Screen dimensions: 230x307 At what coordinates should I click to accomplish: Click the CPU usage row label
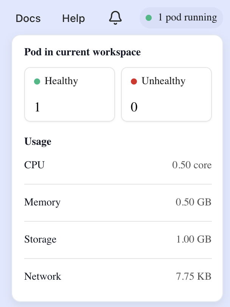click(34, 165)
